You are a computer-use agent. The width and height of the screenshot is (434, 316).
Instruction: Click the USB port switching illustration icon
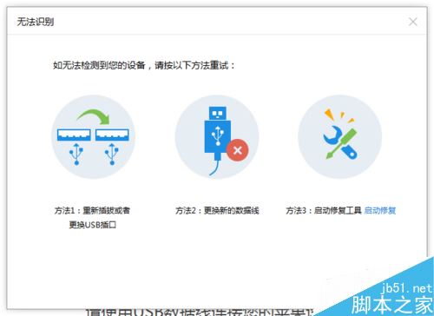[93, 136]
